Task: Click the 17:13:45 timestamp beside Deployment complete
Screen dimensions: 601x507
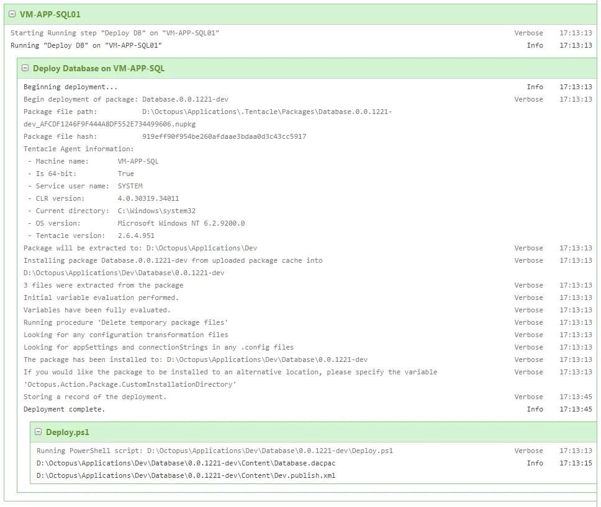Action: pos(575,409)
